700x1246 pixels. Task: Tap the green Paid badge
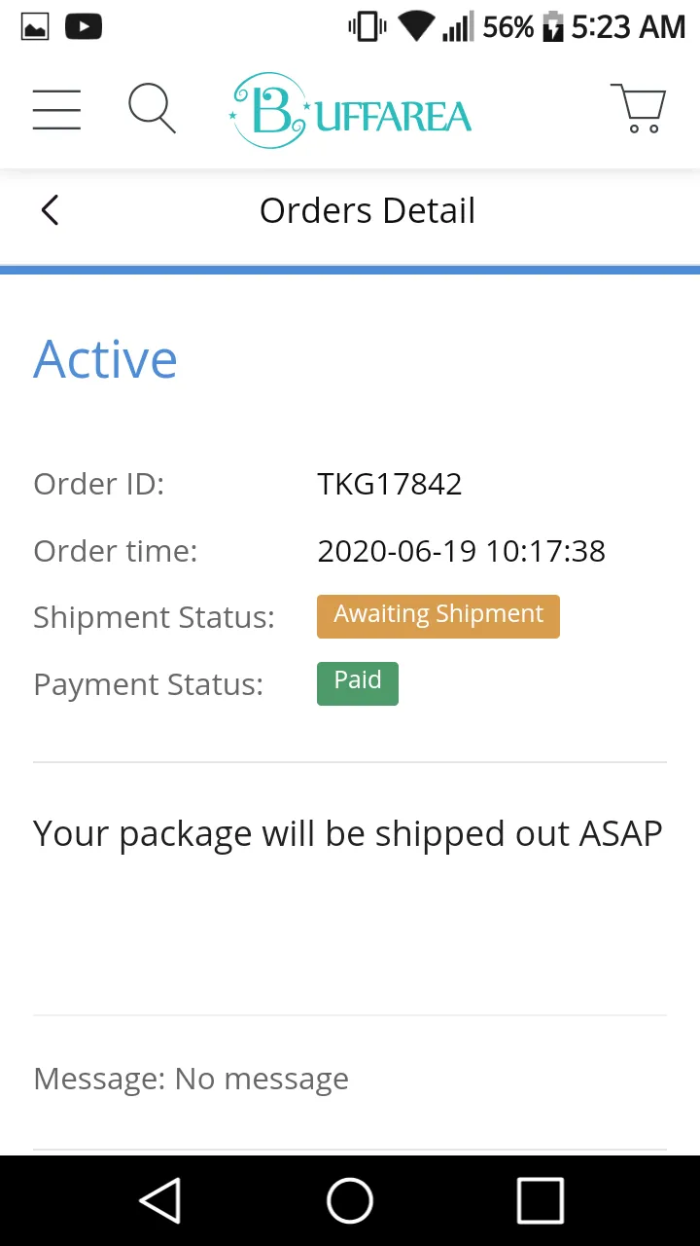point(358,682)
